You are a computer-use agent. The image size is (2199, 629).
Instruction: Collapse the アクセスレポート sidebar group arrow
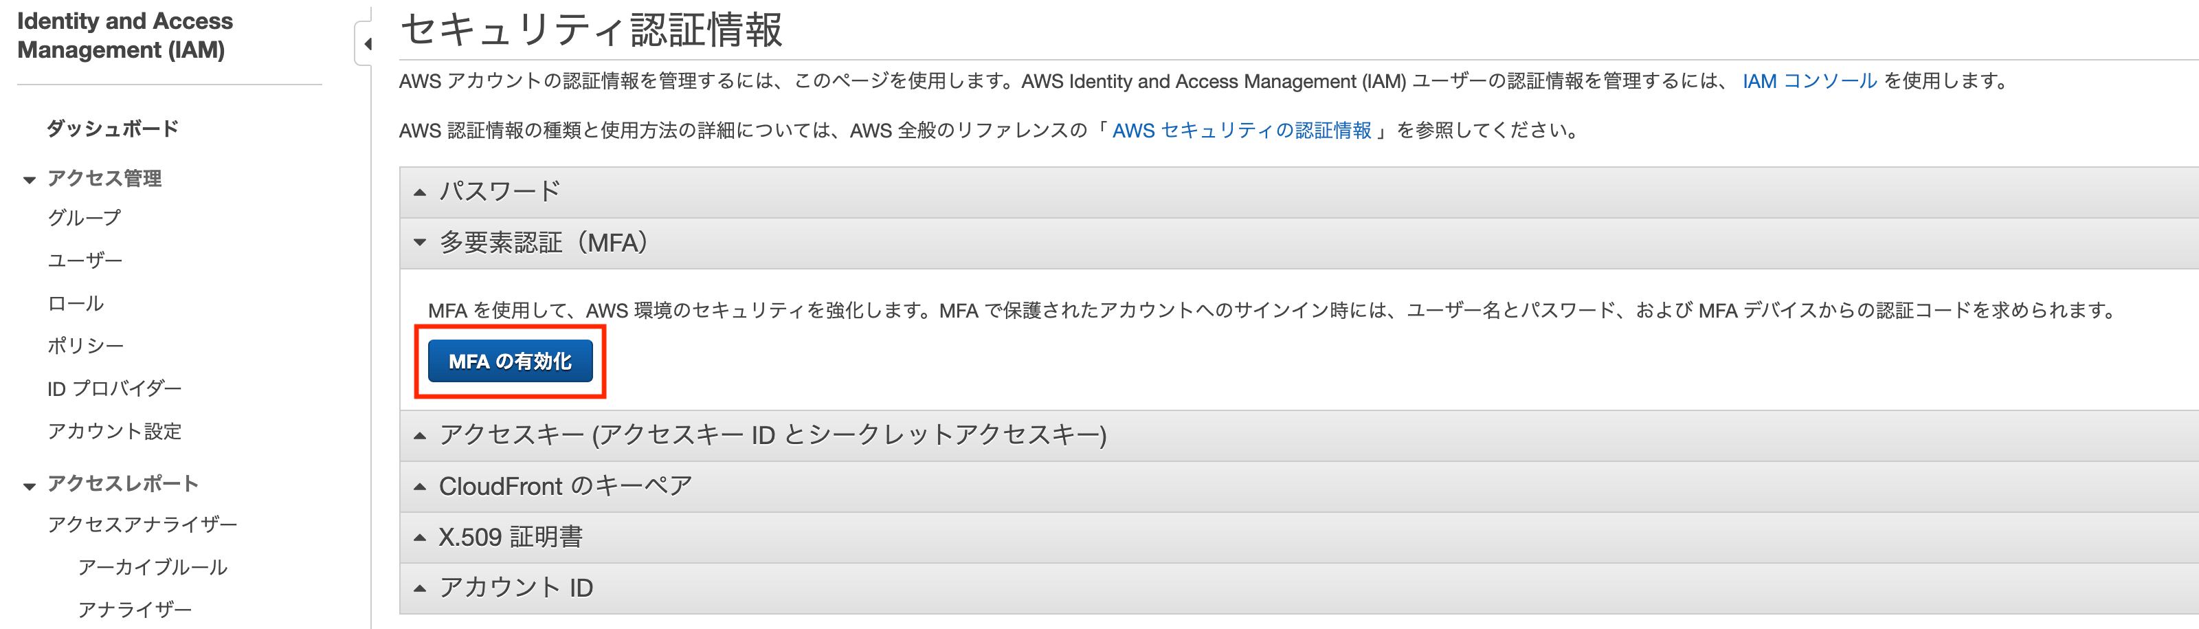click(x=29, y=485)
